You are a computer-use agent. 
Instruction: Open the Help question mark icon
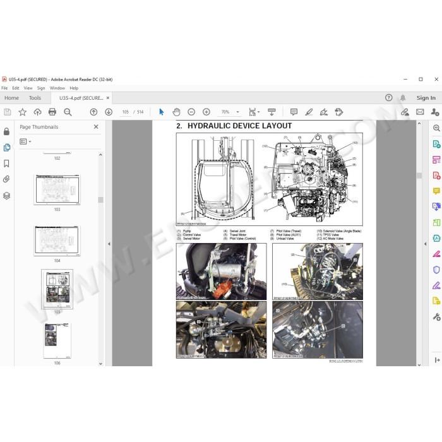(389, 98)
